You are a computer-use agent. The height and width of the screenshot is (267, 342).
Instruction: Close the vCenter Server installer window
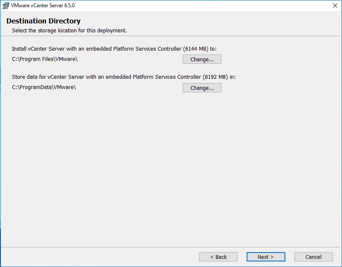336,6
